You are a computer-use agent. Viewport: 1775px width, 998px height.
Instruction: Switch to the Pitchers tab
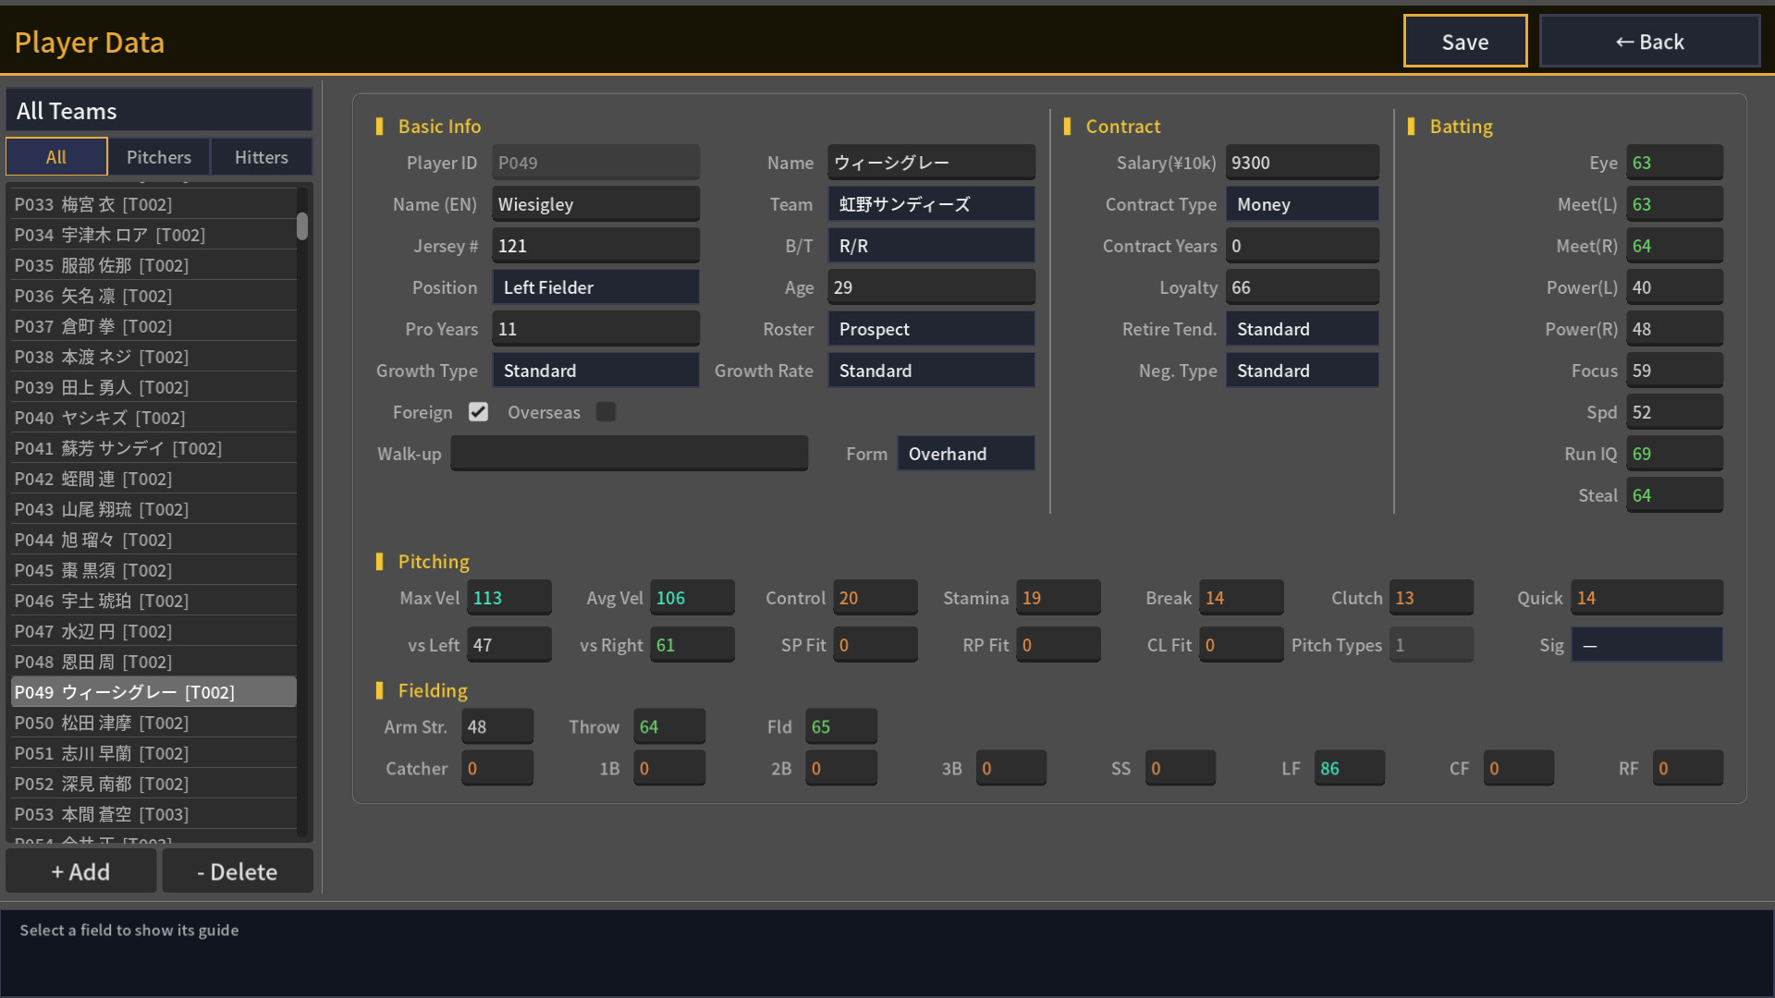(159, 157)
